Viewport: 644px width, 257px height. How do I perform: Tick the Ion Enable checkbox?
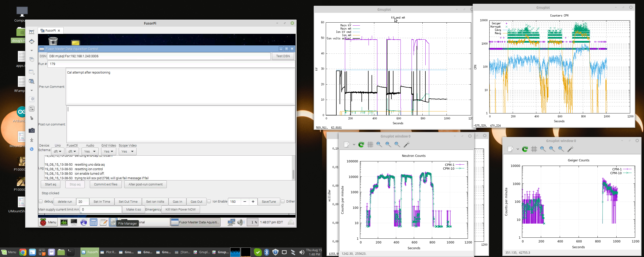pos(209,202)
